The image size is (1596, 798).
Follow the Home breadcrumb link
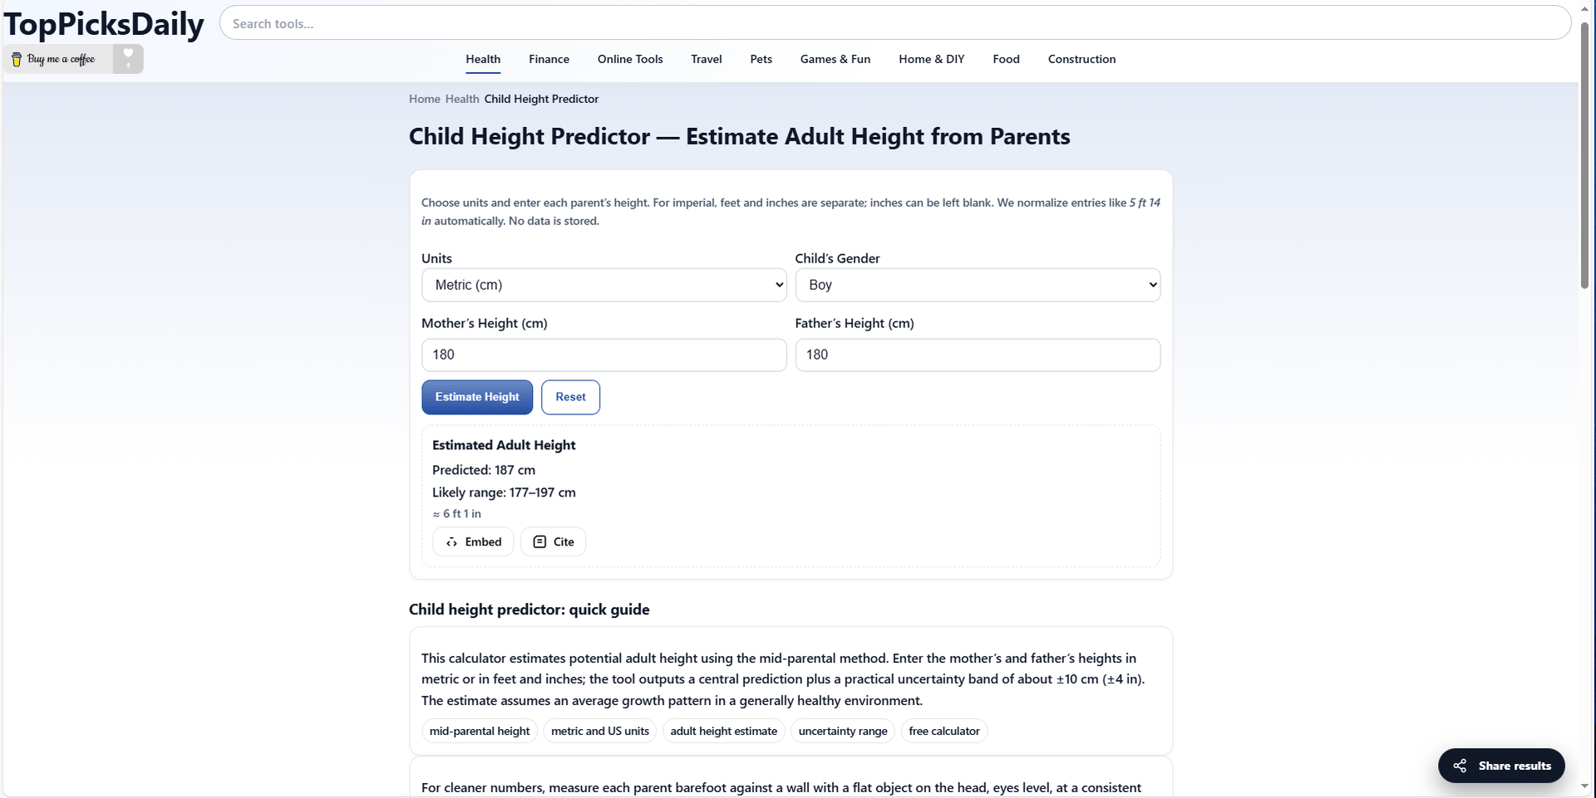click(424, 99)
